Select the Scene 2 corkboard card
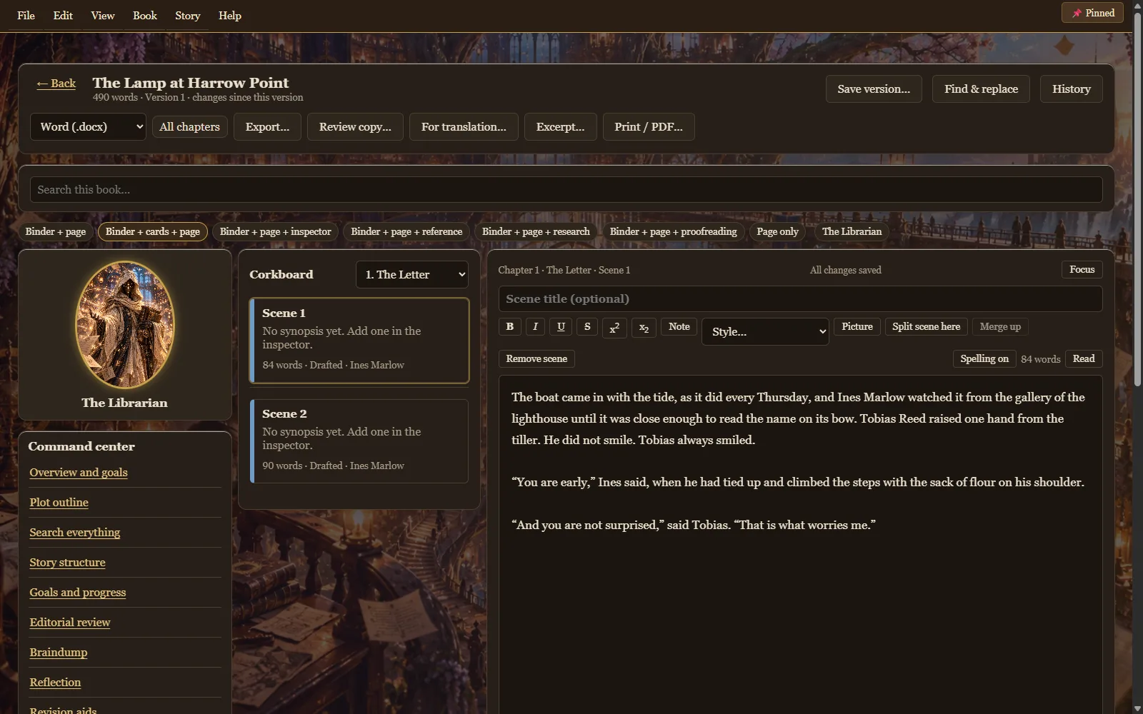 [x=359, y=441]
